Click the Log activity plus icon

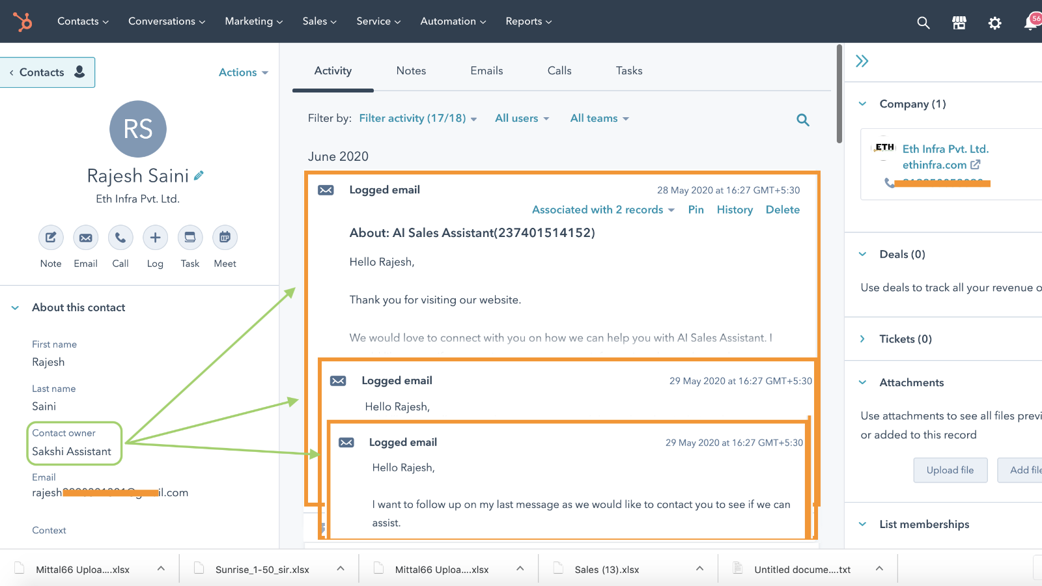pos(155,238)
